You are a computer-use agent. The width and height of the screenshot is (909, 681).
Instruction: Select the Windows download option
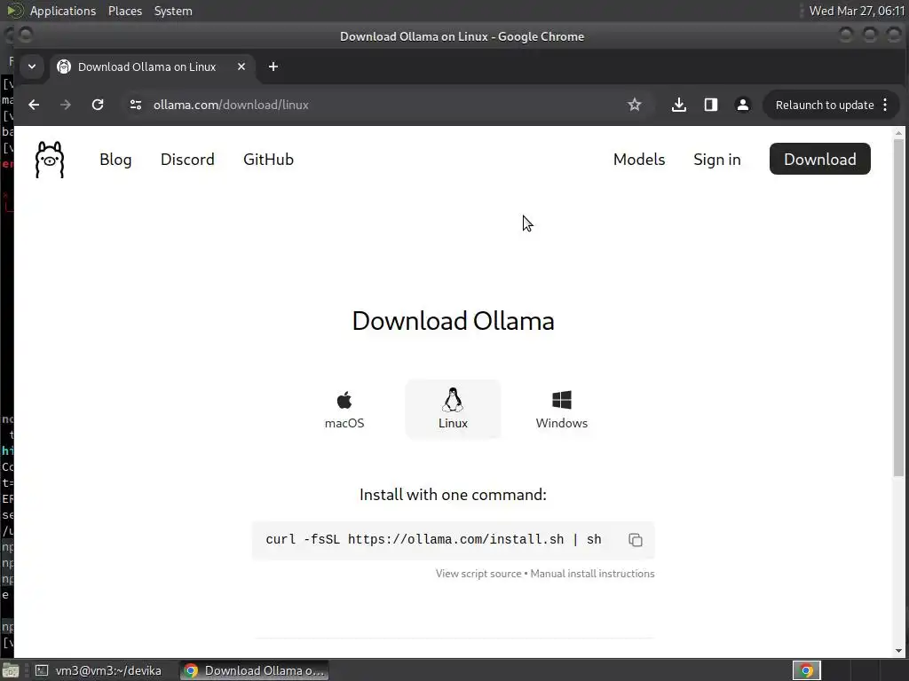click(x=561, y=410)
